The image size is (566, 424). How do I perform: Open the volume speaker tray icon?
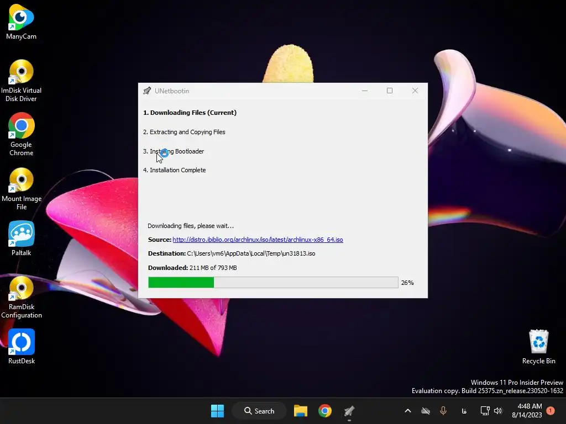(498, 411)
